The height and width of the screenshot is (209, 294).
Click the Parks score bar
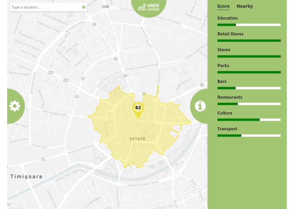[x=249, y=72]
